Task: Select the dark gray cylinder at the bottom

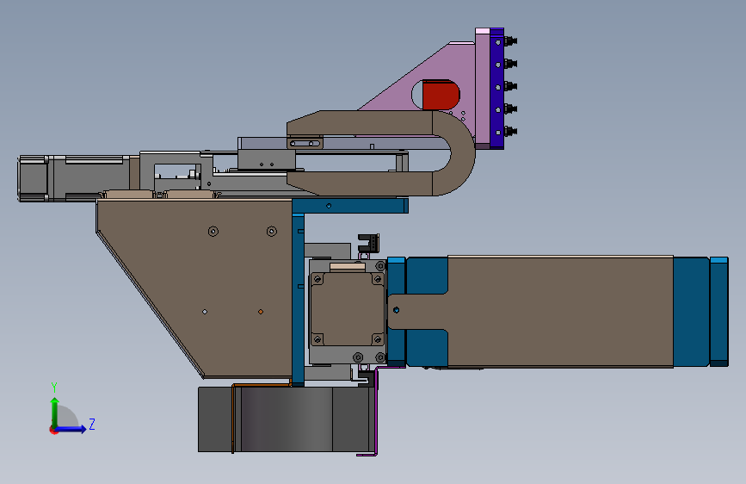Action: coord(286,419)
